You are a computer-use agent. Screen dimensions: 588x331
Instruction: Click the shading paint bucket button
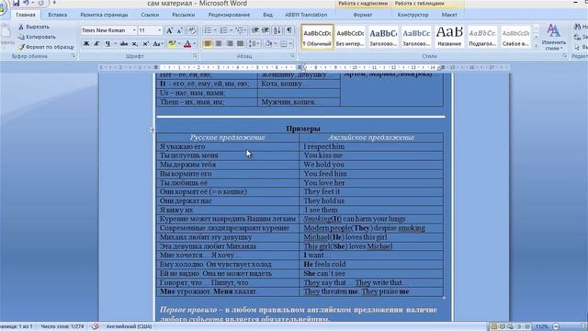click(268, 44)
